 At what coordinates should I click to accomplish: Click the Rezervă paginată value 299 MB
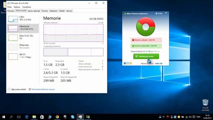49,81
